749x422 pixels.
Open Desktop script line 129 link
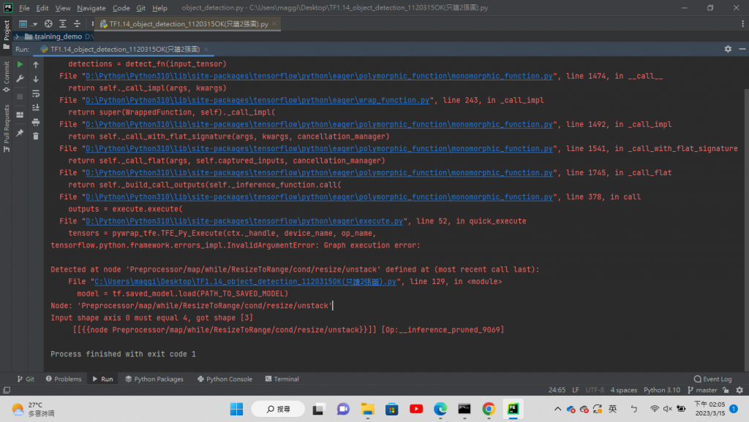click(x=246, y=282)
